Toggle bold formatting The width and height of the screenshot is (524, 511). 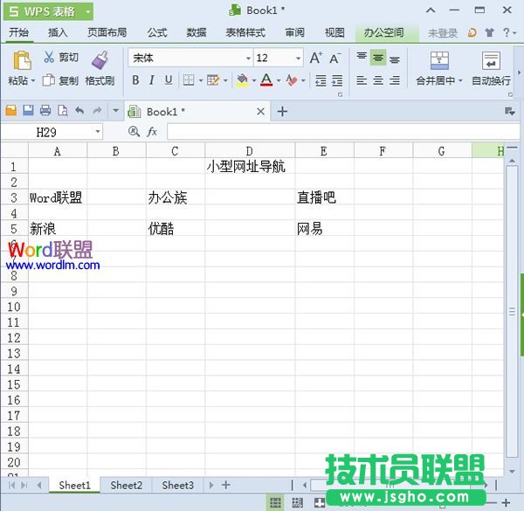(x=135, y=80)
